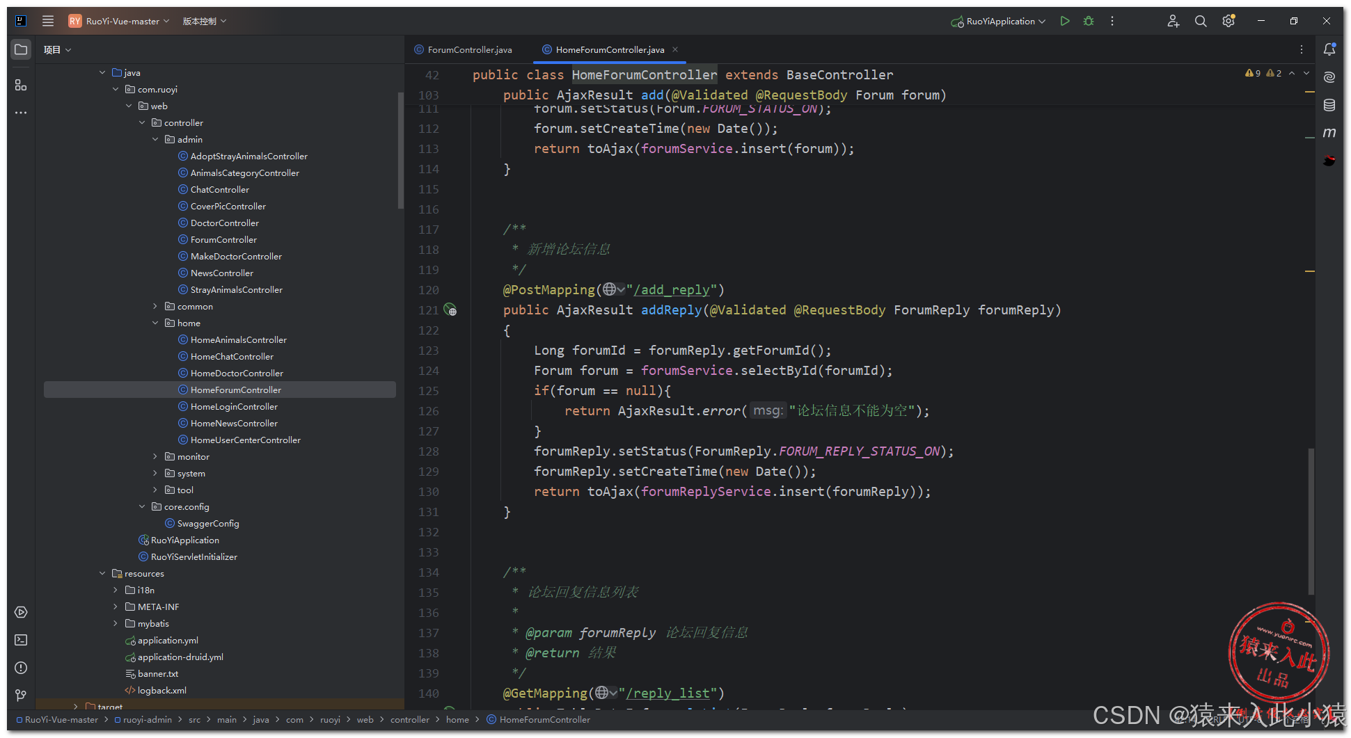
Task: Open the 版本控制 version control dropdown
Action: (205, 21)
